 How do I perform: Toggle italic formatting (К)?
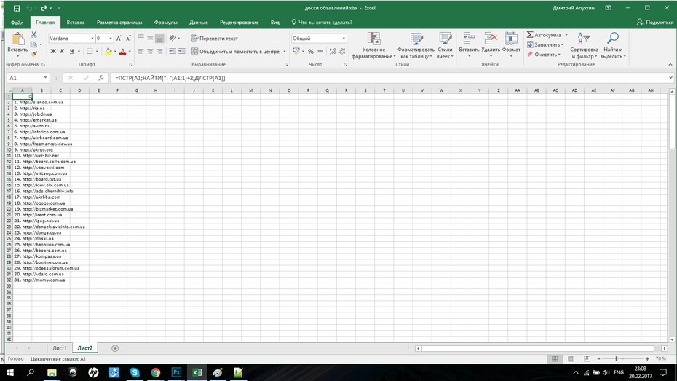(62, 52)
